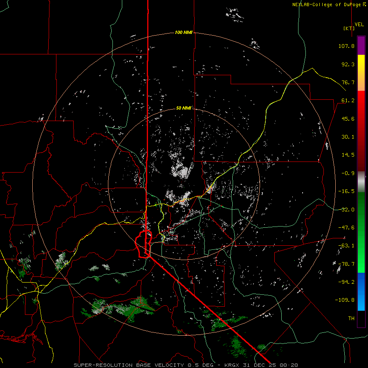This screenshot has height=368, width=368.
Task: Click the purple segment of velocity color bar
Action: 361,45
